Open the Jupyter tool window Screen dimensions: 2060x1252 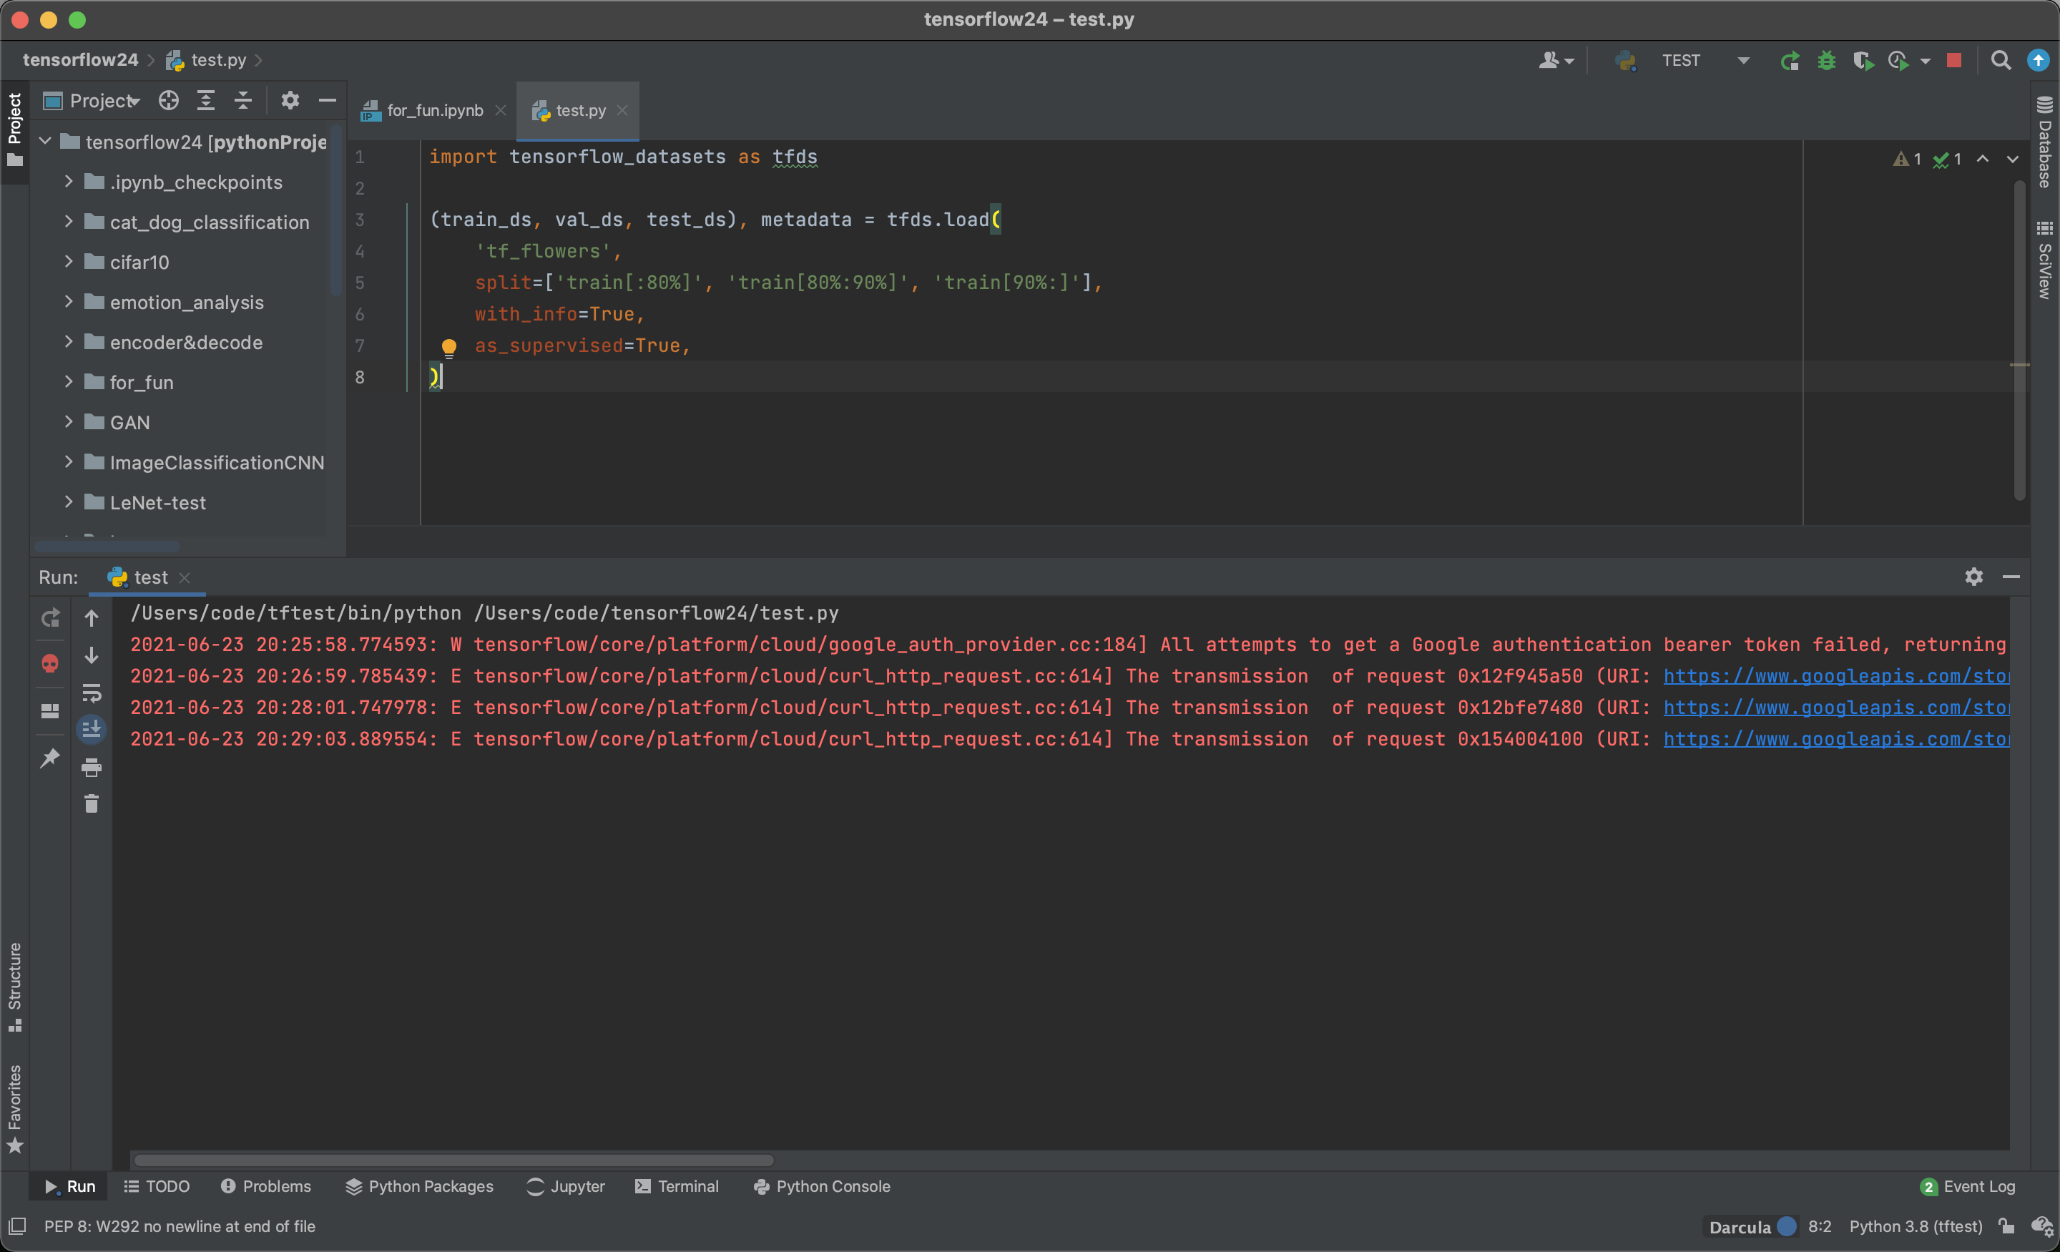click(566, 1186)
